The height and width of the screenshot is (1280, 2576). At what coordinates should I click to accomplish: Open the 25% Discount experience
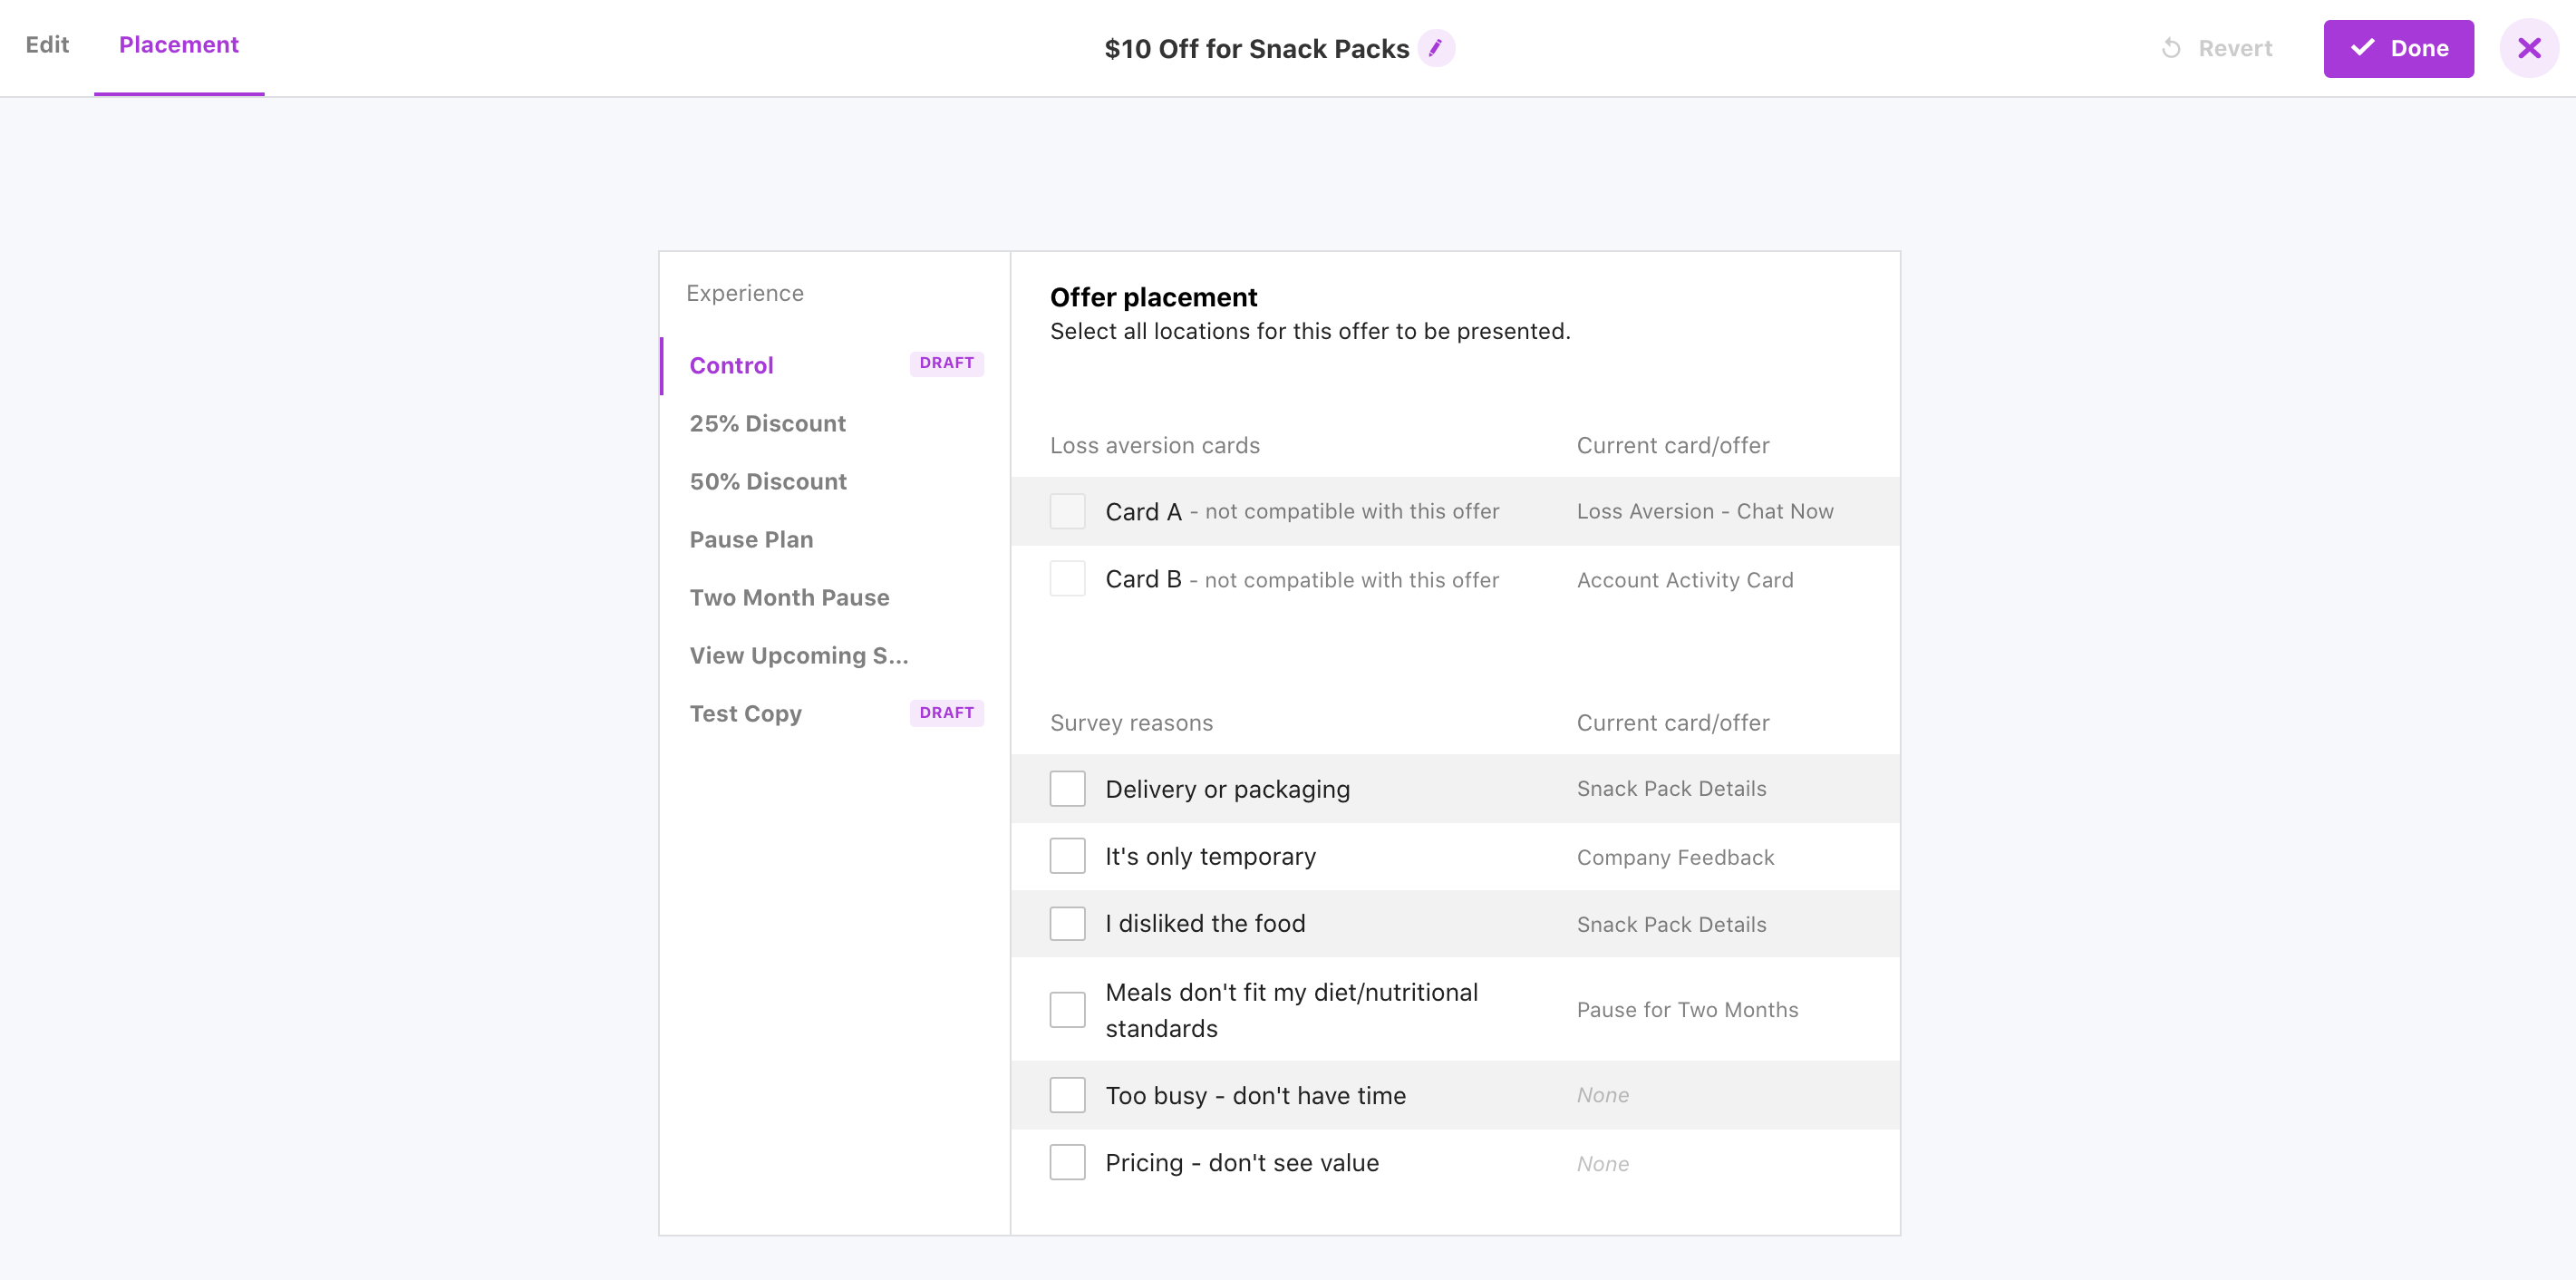click(767, 423)
